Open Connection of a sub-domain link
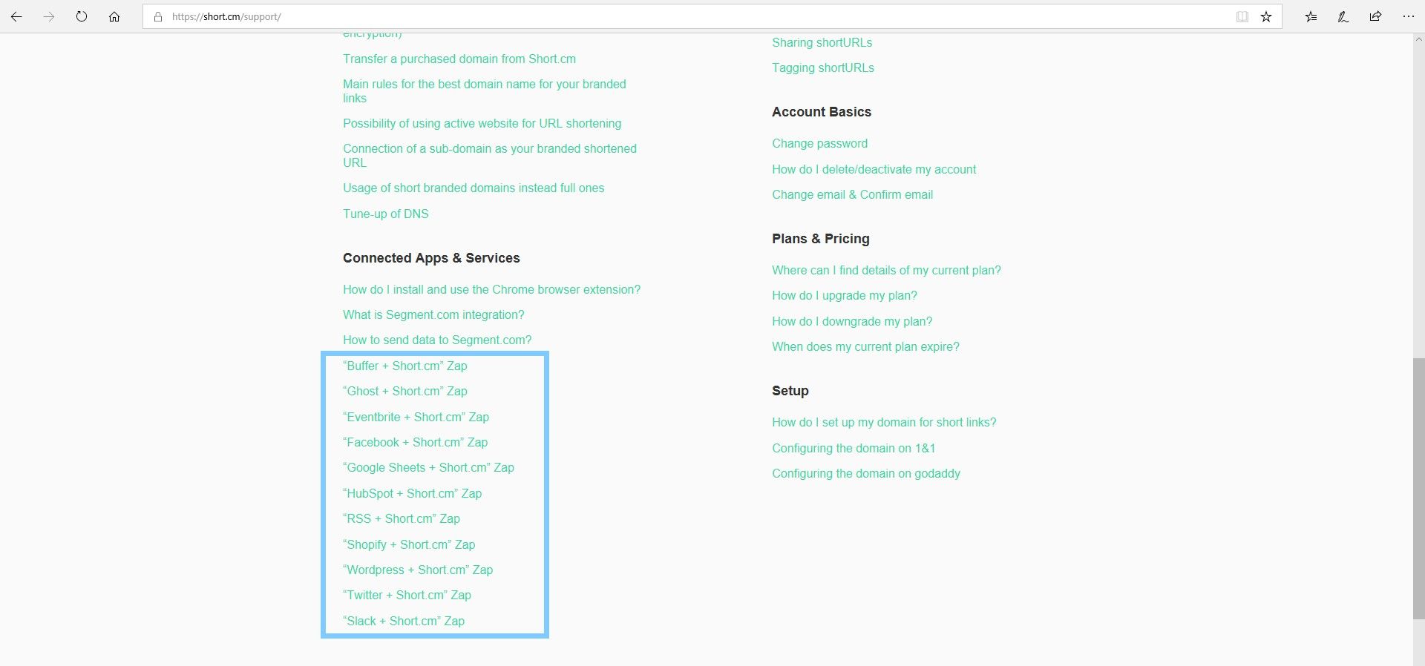The image size is (1425, 666). (x=490, y=155)
